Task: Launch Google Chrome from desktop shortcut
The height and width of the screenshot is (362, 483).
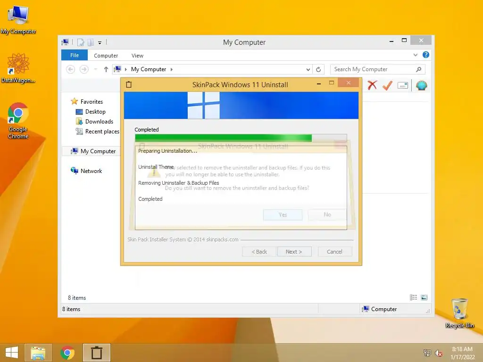Action: point(18,120)
